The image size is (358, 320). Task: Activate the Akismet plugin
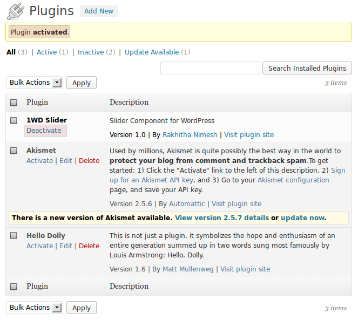coord(39,161)
